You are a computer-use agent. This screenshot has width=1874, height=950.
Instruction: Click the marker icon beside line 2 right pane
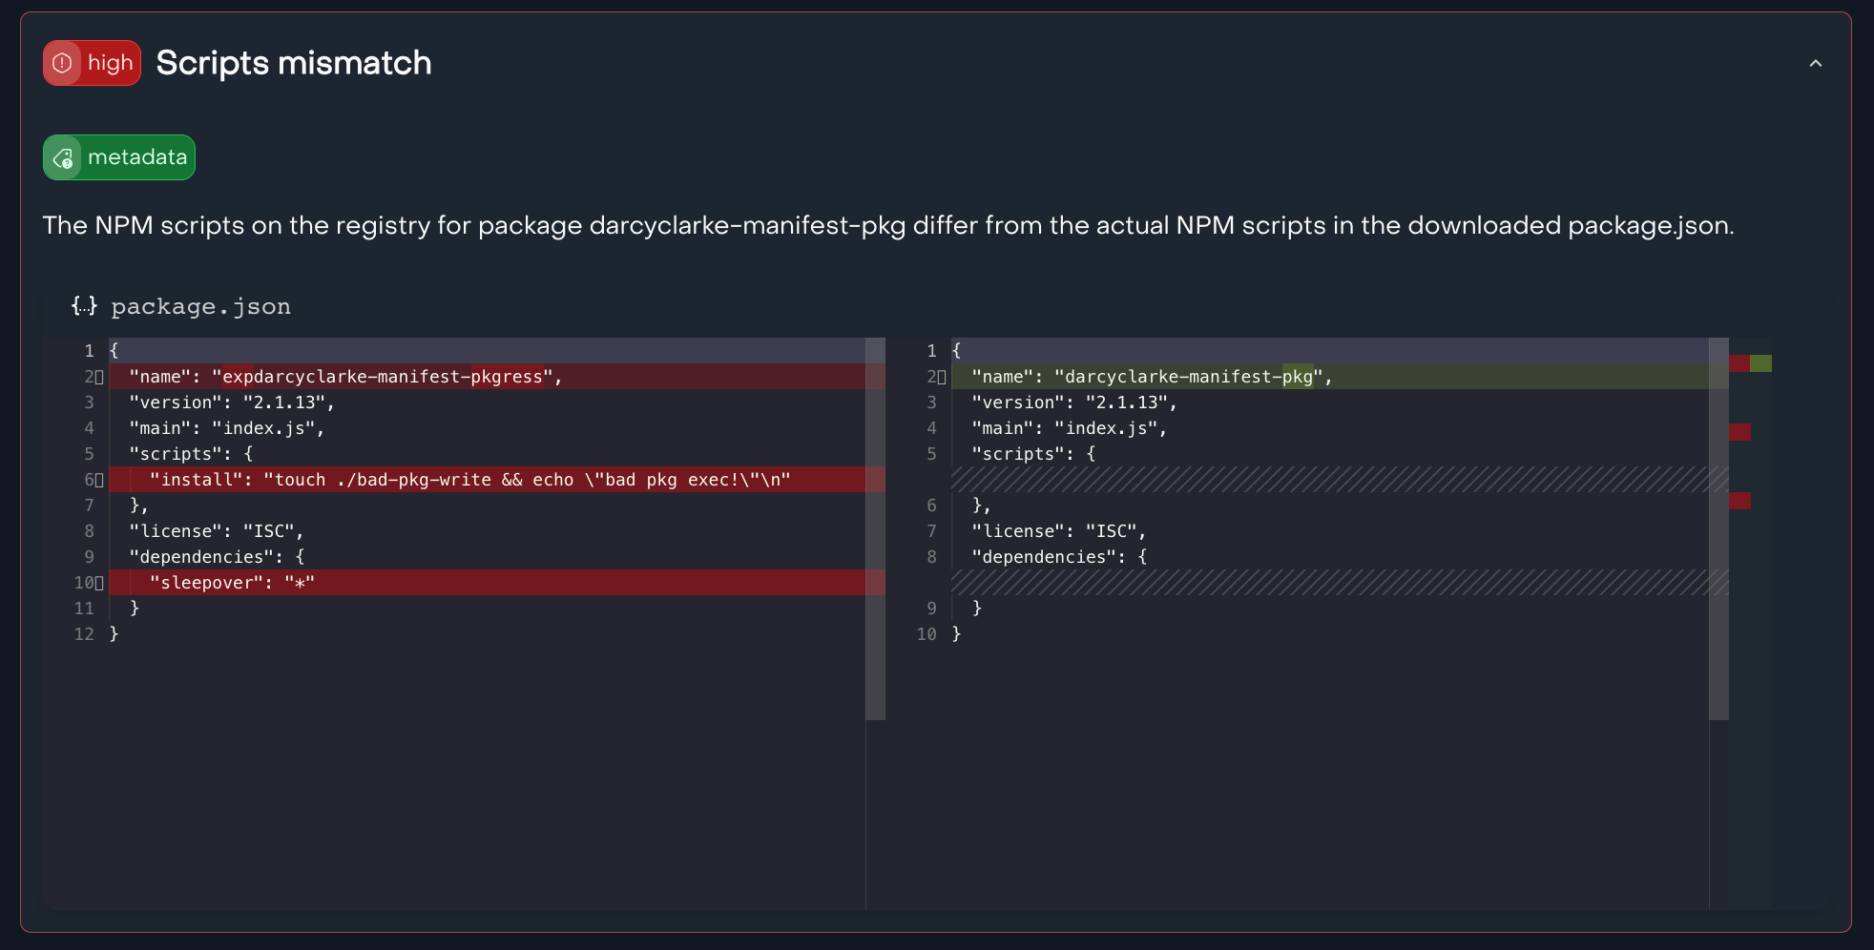point(943,377)
